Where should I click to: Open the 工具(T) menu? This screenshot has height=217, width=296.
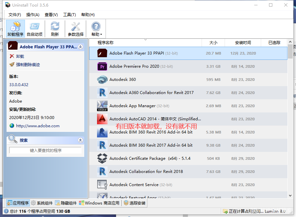click(69, 15)
